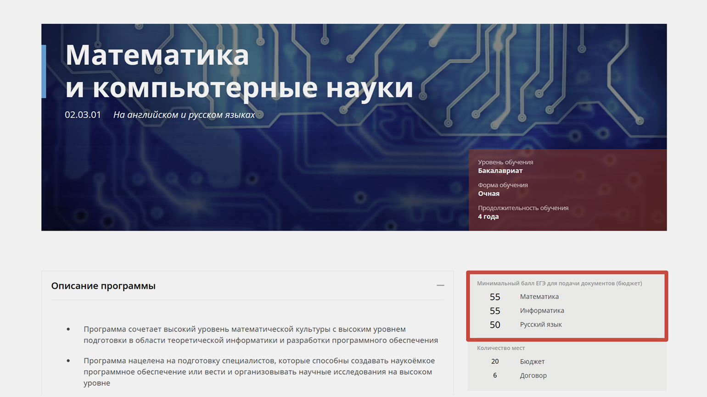Click the Договор places row

(533, 375)
